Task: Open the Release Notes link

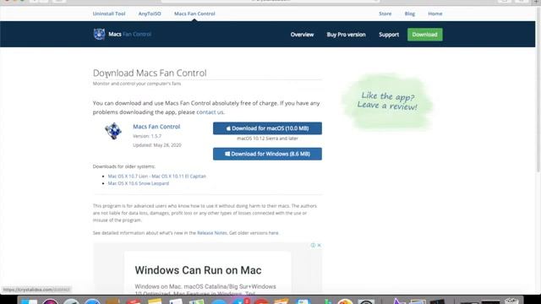Action: point(212,233)
